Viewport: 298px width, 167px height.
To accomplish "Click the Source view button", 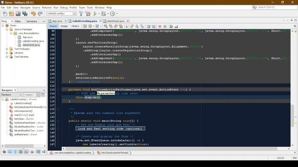I will (53, 26).
